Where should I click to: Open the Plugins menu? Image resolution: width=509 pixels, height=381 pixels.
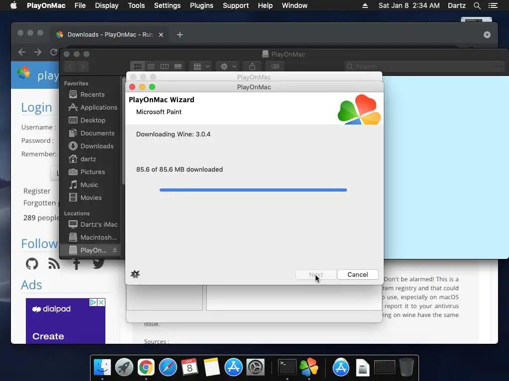(x=202, y=5)
